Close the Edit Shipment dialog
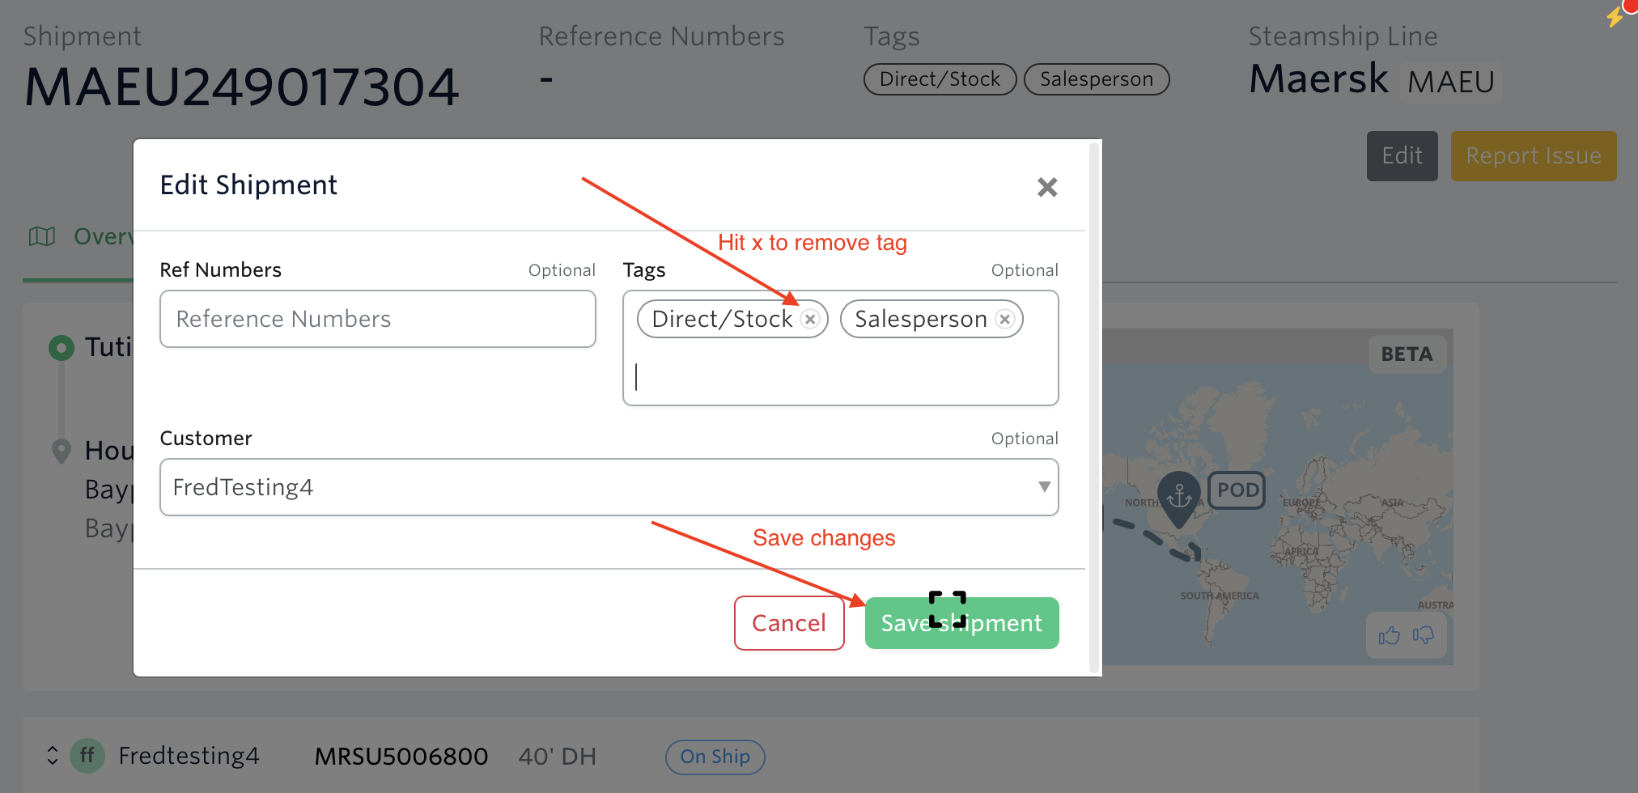Image resolution: width=1638 pixels, height=793 pixels. point(1047,187)
